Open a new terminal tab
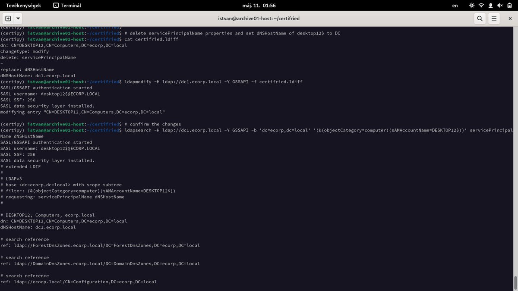518x291 pixels. tap(8, 19)
